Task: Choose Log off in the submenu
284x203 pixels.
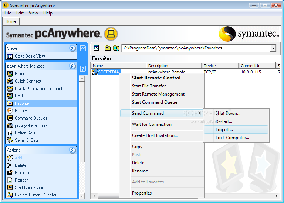Action: pos(236,130)
